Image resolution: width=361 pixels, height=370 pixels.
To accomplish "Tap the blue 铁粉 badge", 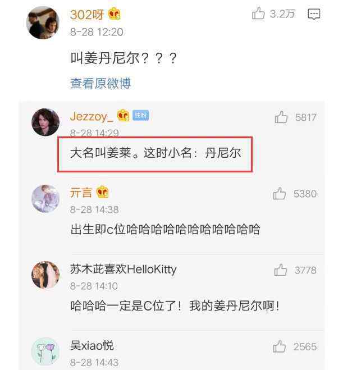I will click(x=140, y=116).
